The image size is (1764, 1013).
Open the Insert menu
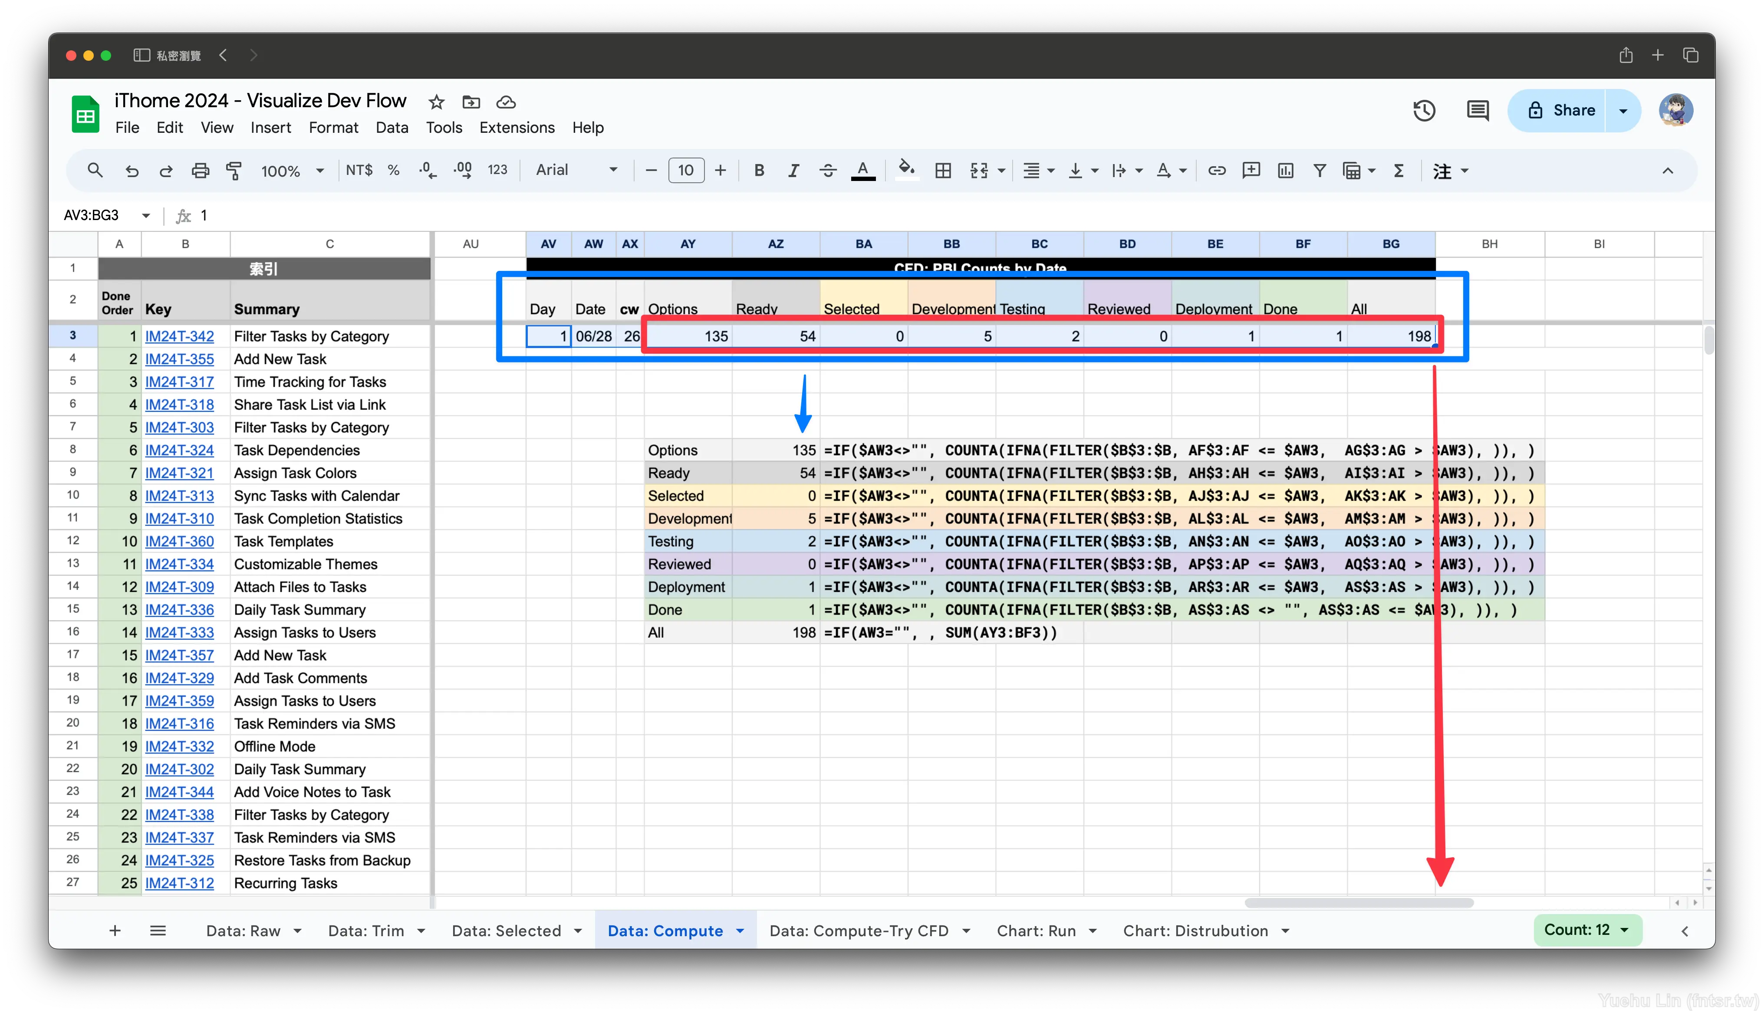click(x=270, y=127)
